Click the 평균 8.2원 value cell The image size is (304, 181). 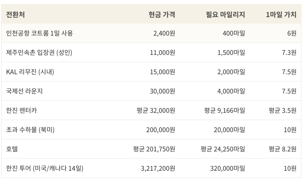click(x=283, y=149)
